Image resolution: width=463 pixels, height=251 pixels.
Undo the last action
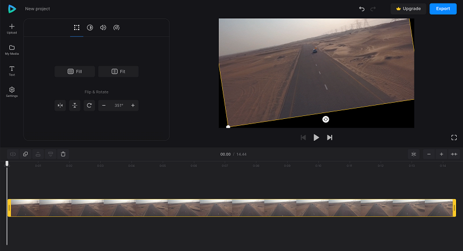click(x=362, y=9)
